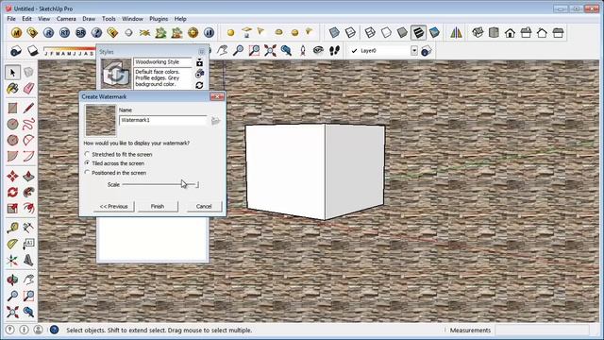
Task: Choose the Make Component tool
Action: click(x=28, y=73)
